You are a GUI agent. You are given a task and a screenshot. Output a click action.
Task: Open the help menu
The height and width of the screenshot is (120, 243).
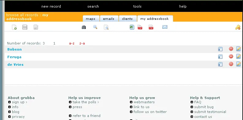183,6
